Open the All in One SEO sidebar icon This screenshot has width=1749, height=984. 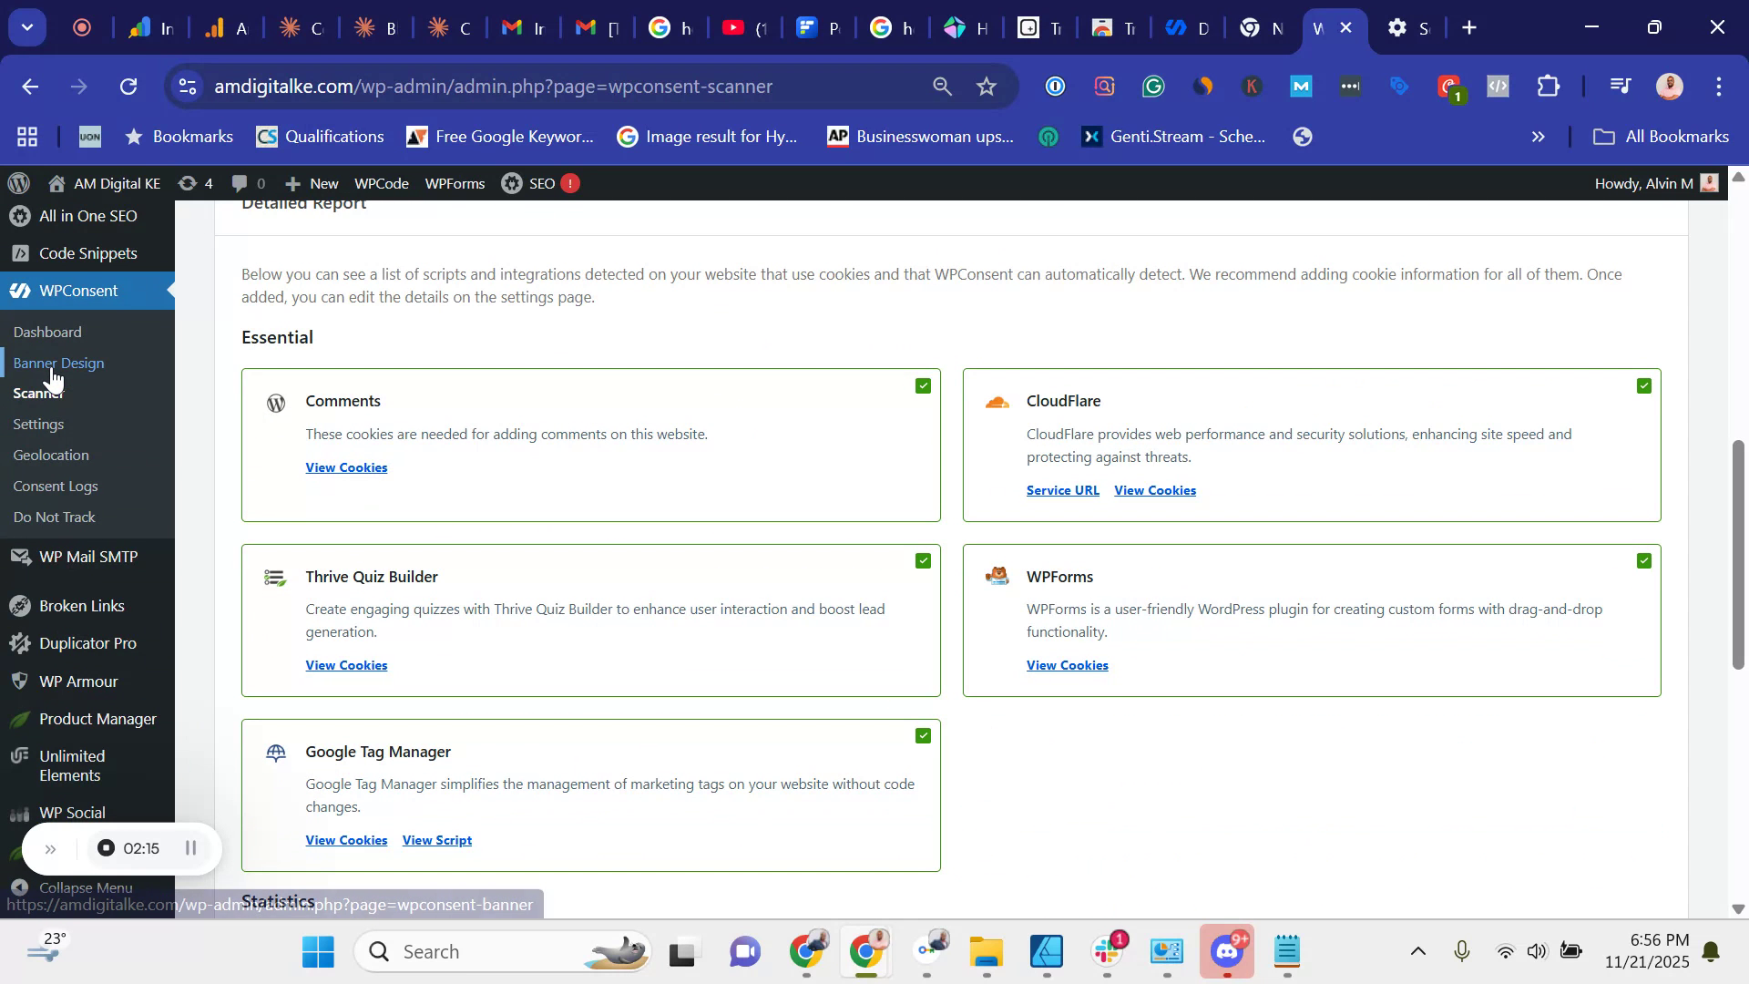pos(19,216)
